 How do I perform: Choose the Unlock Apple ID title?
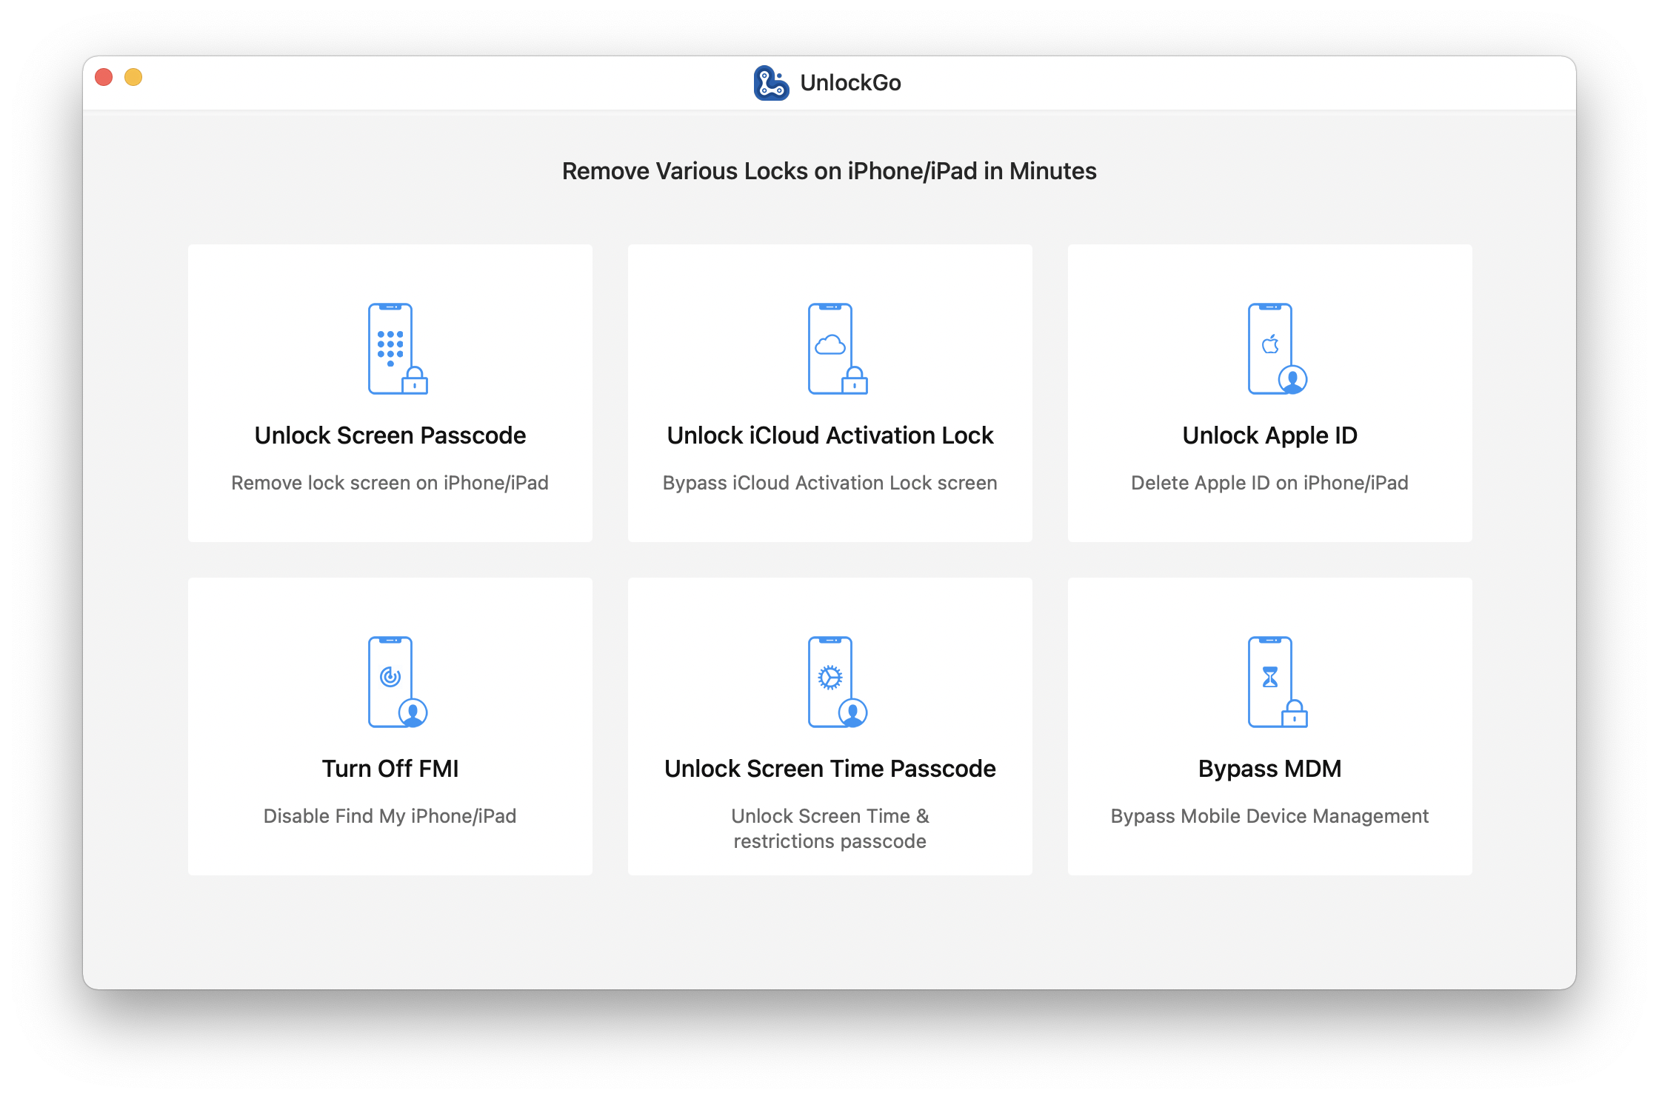point(1270,435)
